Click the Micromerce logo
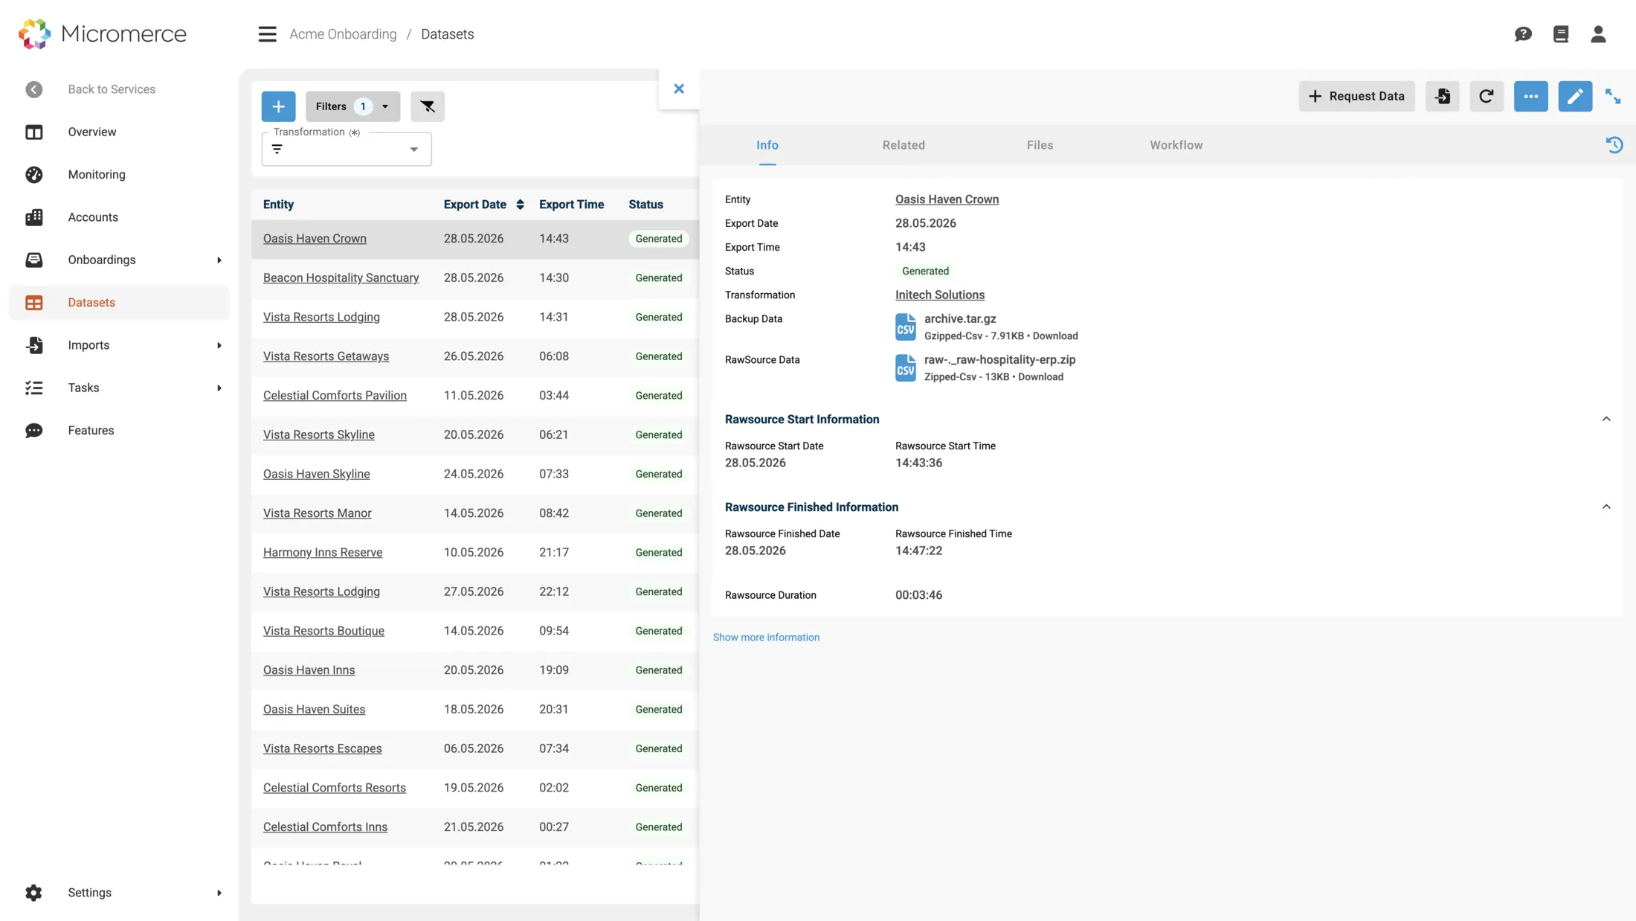This screenshot has width=1636, height=921. click(103, 34)
